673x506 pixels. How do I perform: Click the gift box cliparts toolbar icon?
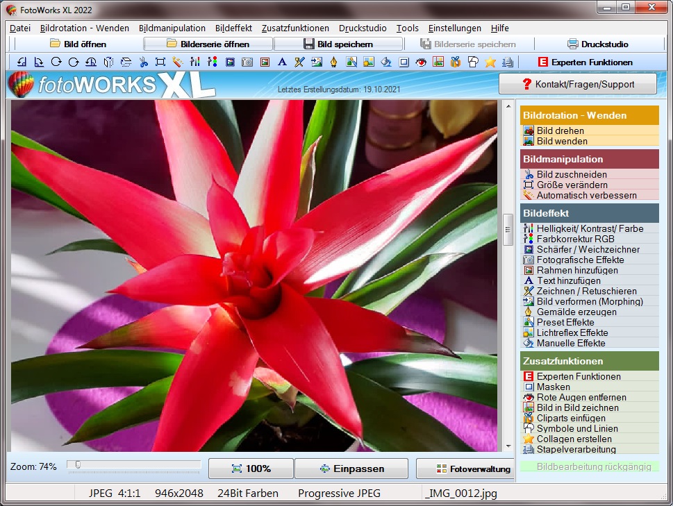(x=456, y=62)
